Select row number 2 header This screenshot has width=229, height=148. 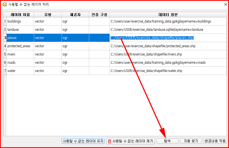point(5,30)
